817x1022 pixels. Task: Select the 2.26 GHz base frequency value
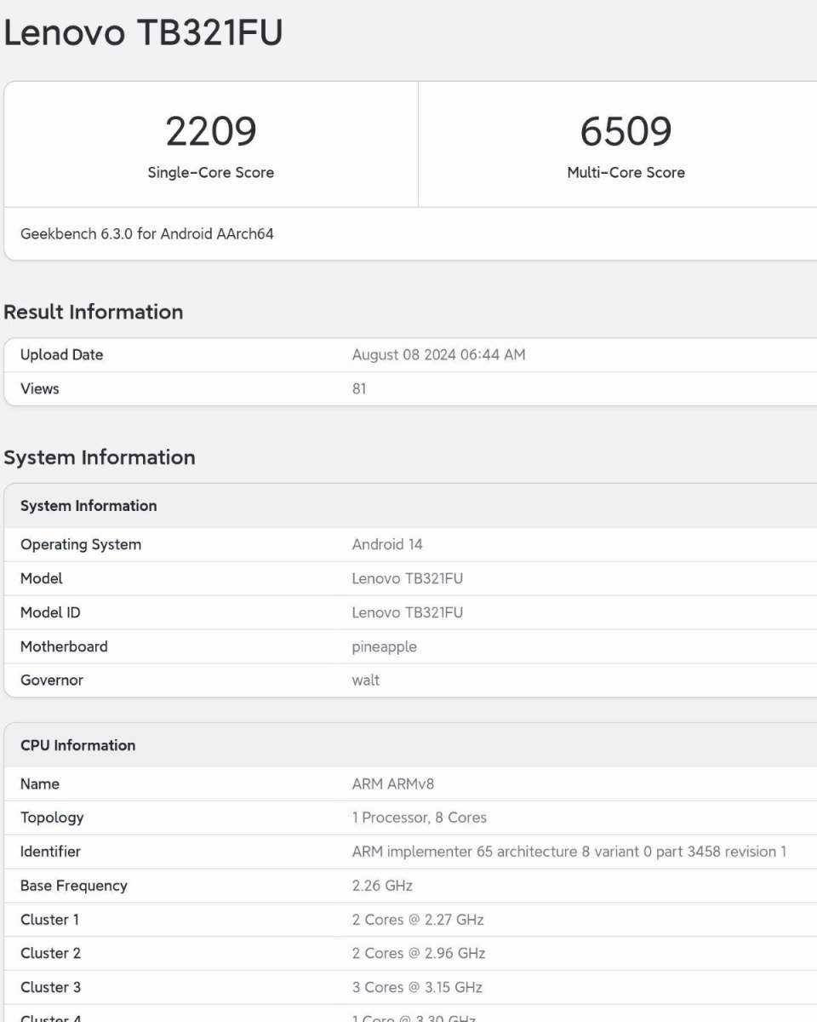[x=382, y=886]
